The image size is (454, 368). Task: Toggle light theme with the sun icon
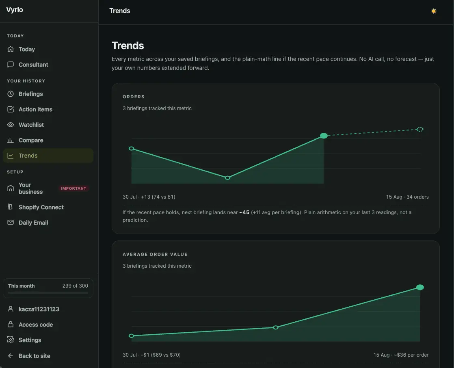pos(433,11)
